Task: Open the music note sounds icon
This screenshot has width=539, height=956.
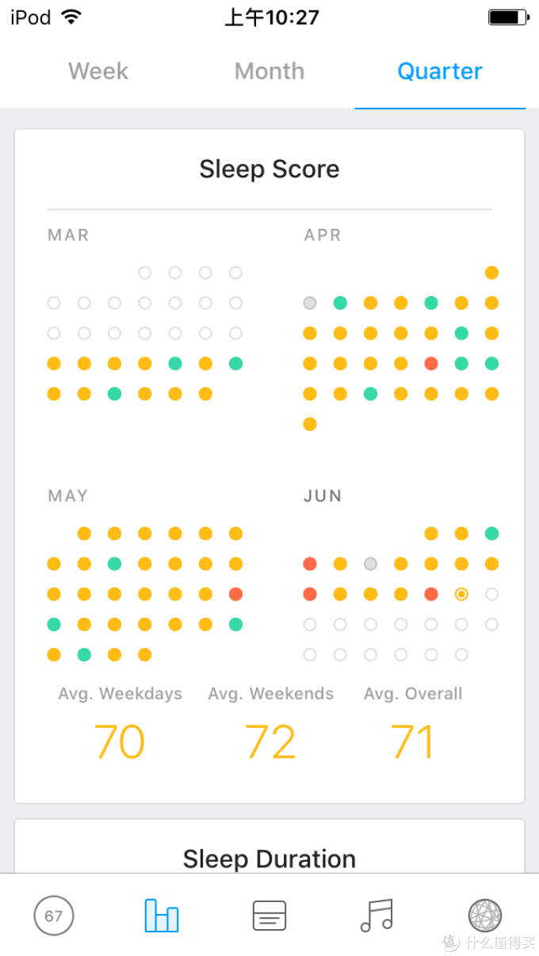Action: pos(377,915)
